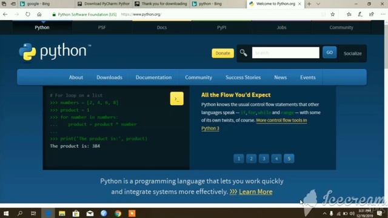
Task: Select PyPI in top site bar
Action: tap(222, 27)
